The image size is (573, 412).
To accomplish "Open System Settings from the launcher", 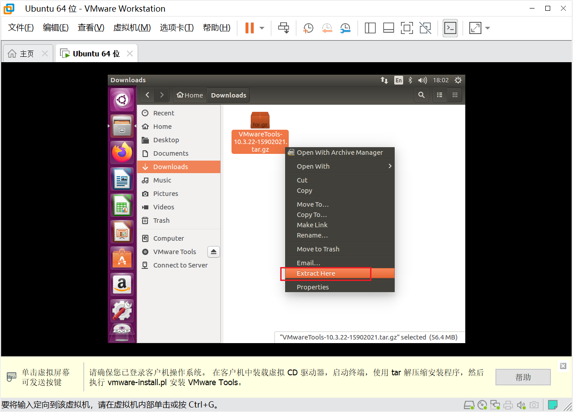I will pyautogui.click(x=122, y=311).
